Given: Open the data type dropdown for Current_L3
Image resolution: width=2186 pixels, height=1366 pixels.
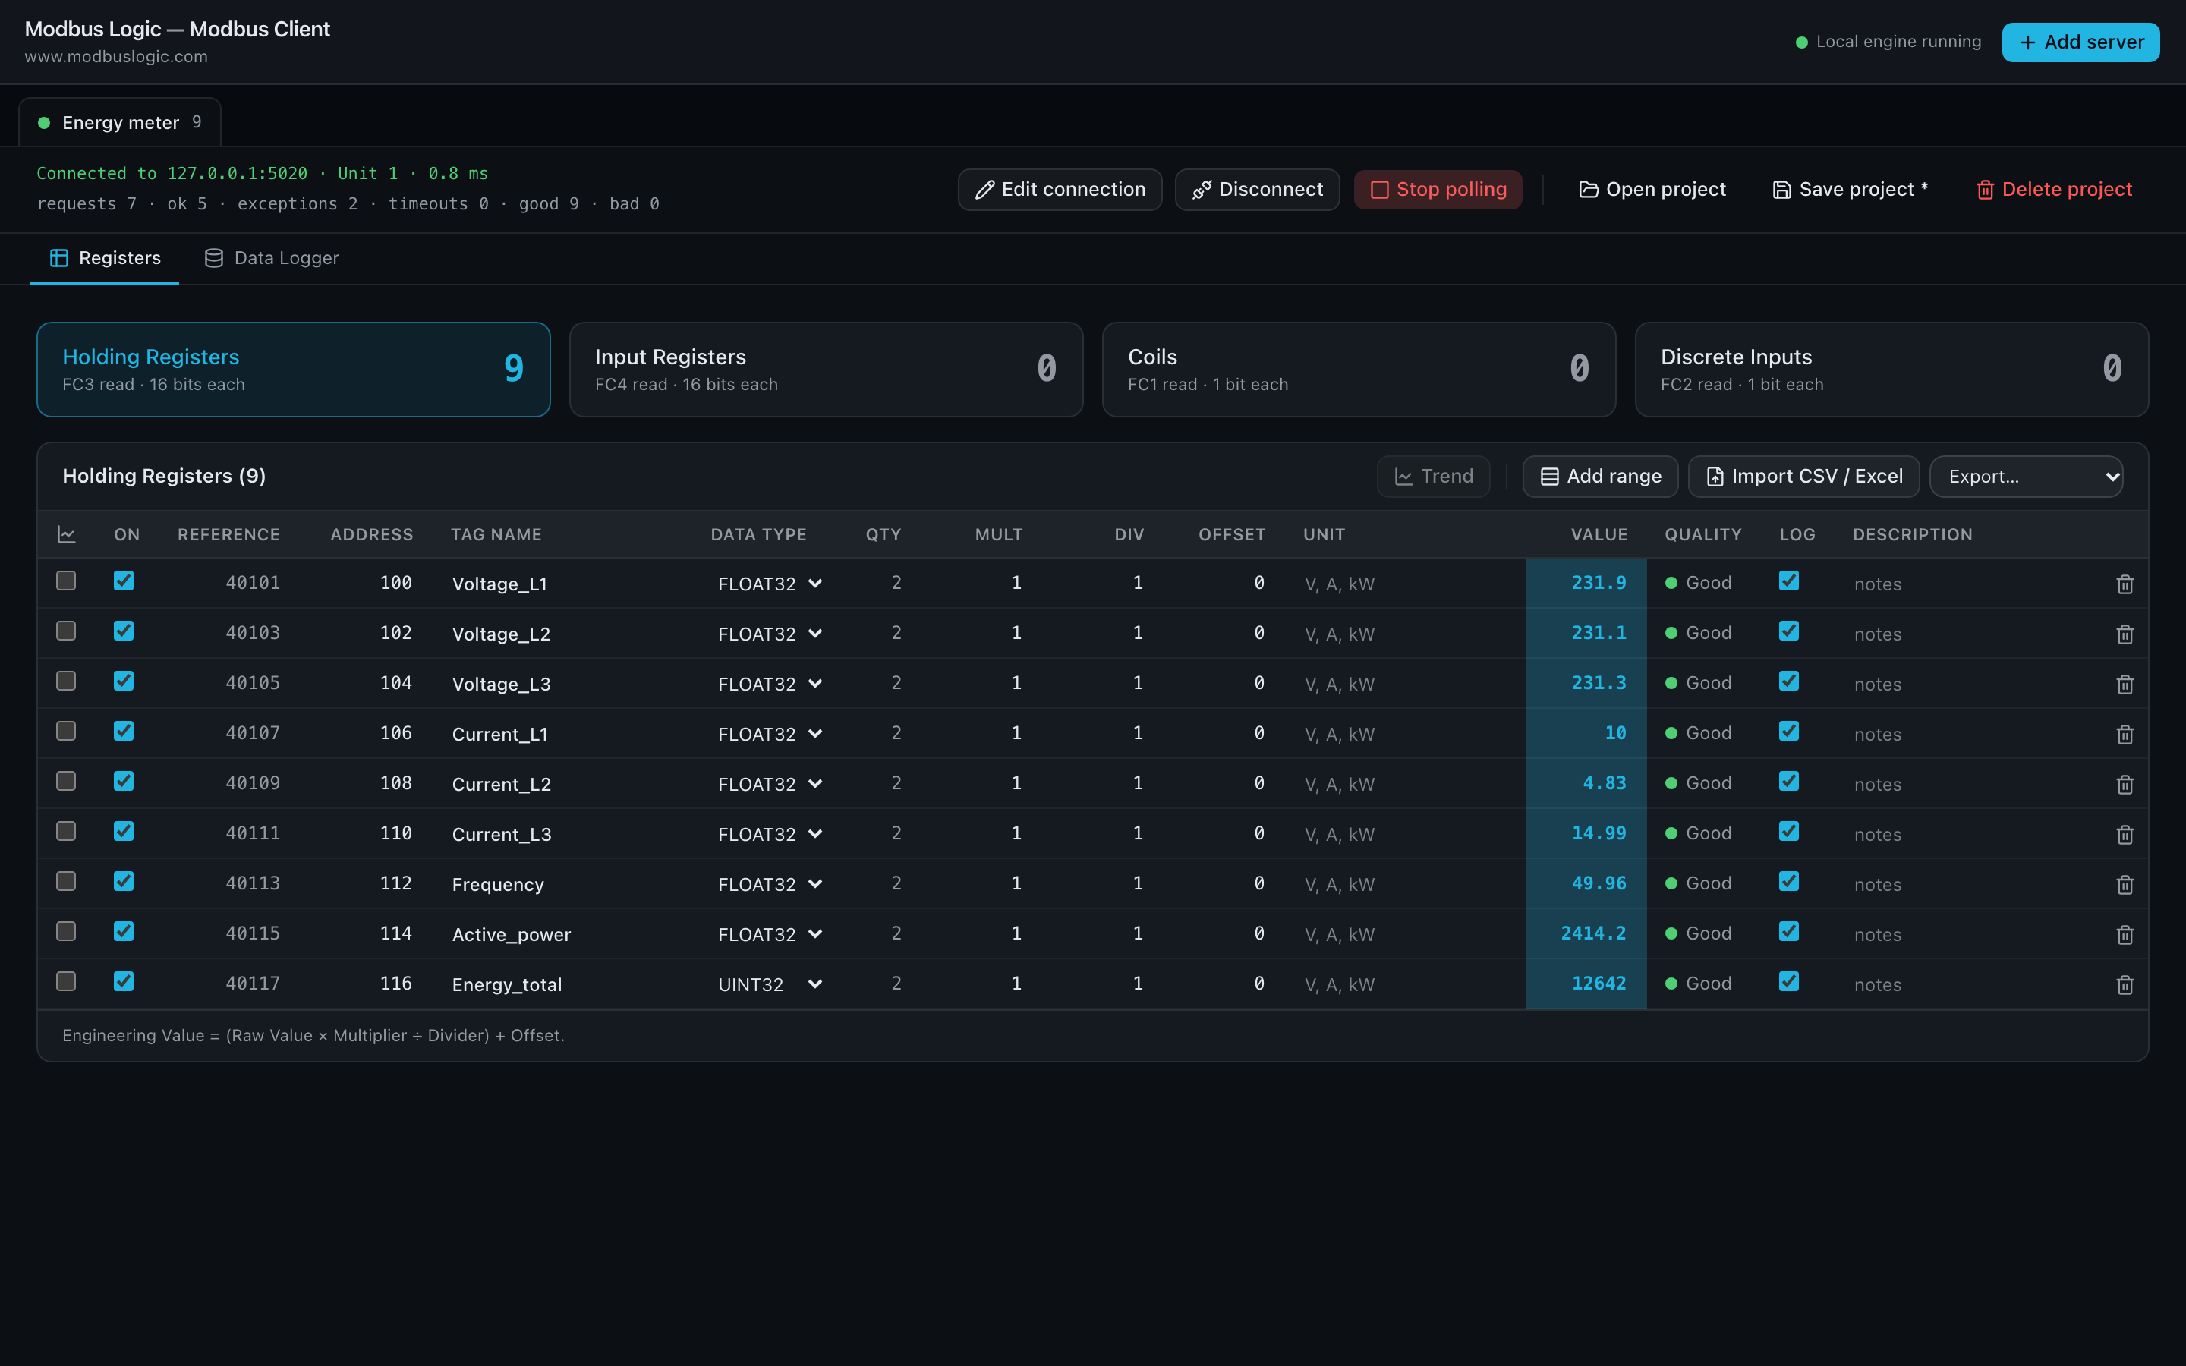Looking at the screenshot, I should 770,834.
